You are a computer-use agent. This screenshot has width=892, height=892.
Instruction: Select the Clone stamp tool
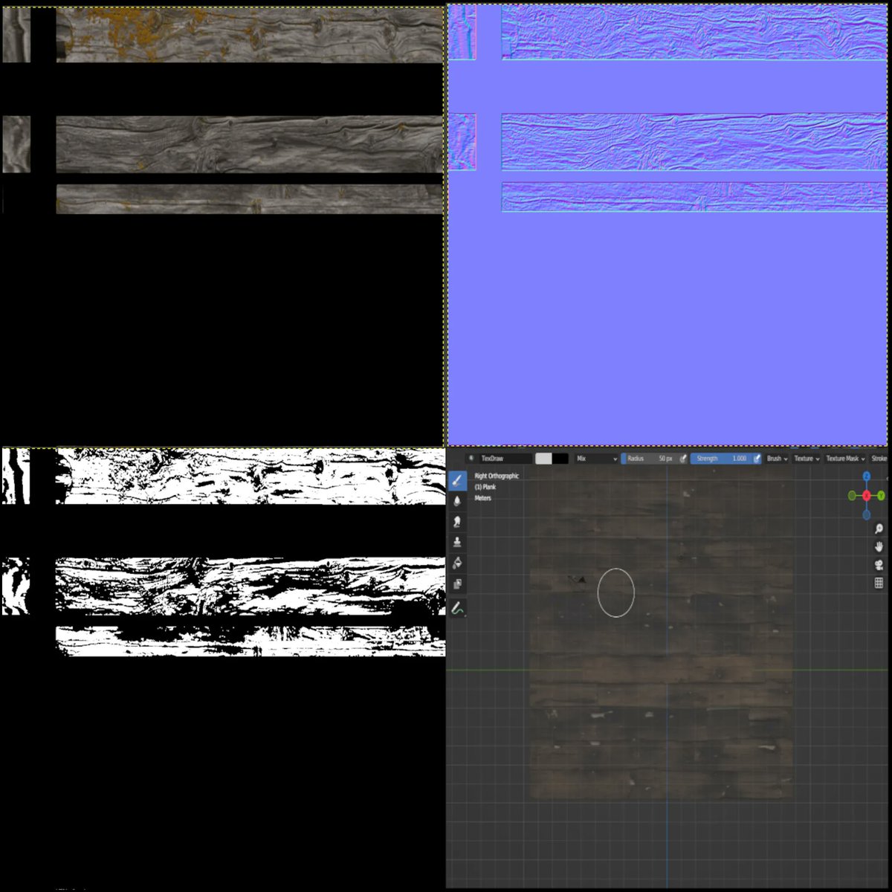[x=458, y=542]
